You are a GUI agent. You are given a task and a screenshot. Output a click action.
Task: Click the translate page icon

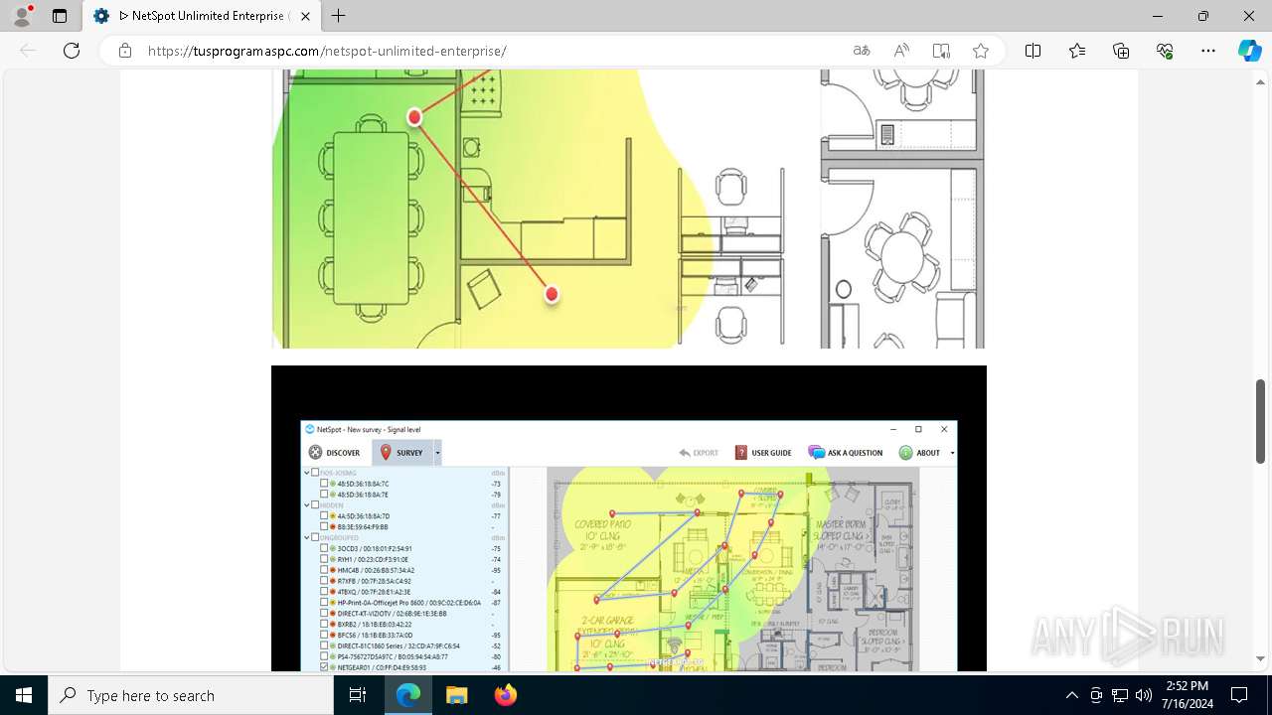click(x=862, y=51)
